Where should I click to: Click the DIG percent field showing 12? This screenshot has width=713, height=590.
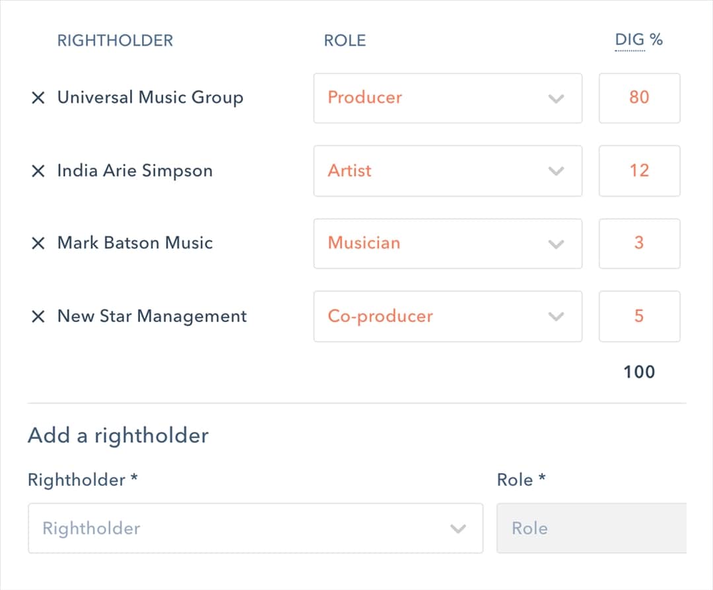(x=638, y=171)
